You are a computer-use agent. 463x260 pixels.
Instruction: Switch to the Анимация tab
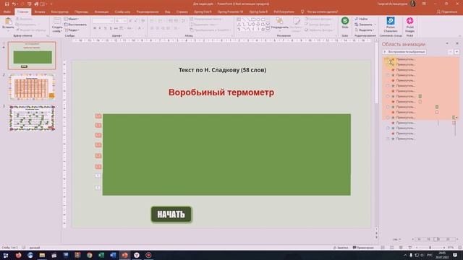[101, 12]
